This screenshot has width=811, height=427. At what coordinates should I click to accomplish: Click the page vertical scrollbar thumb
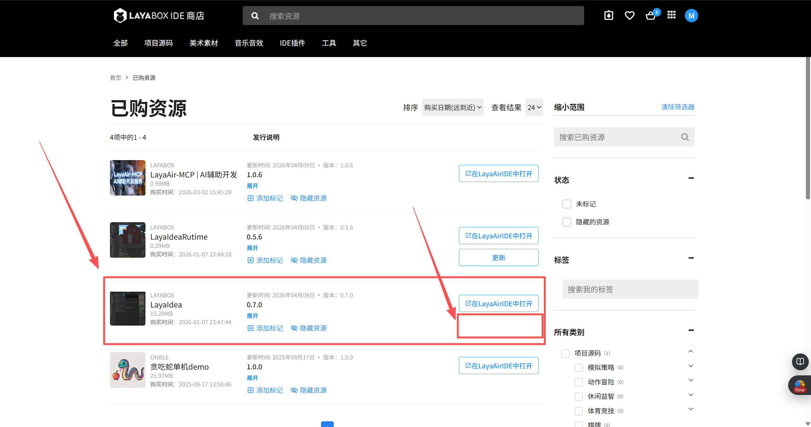(808, 128)
